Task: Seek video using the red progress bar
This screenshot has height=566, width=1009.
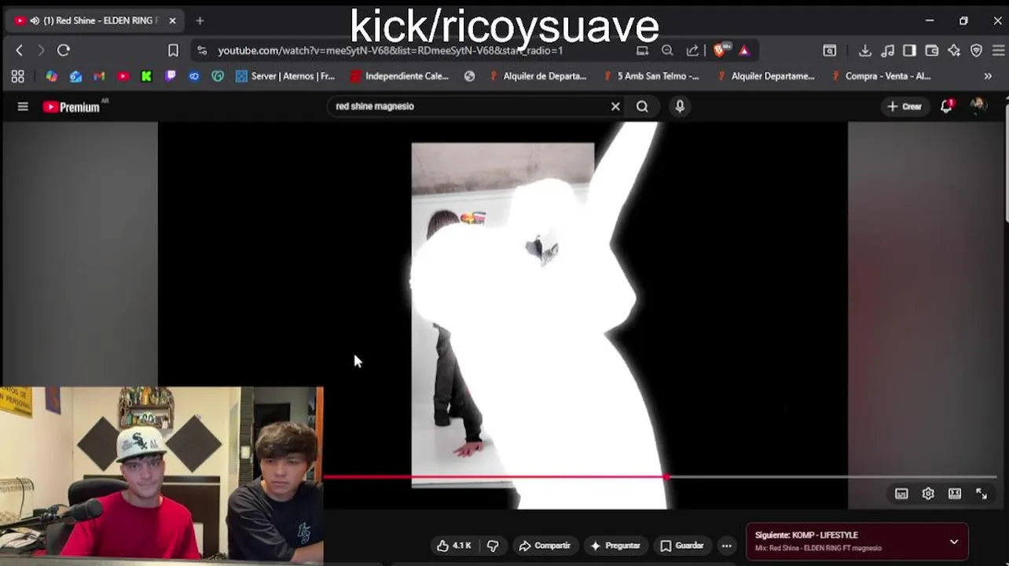Action: pos(660,476)
